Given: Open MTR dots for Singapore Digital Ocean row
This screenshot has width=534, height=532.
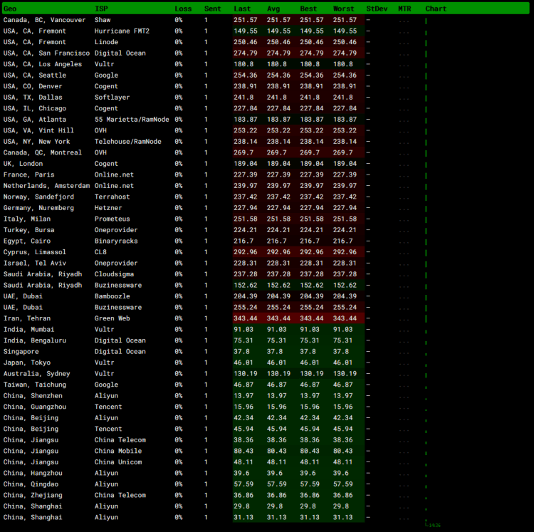Looking at the screenshot, I should point(404,352).
